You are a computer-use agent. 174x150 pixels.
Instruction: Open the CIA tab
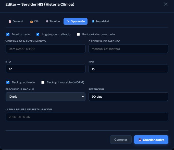click(x=34, y=21)
